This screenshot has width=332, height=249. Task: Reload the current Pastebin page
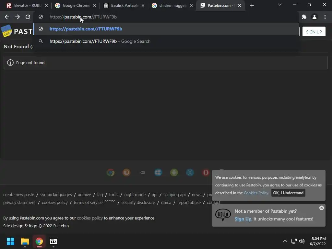[x=28, y=17]
